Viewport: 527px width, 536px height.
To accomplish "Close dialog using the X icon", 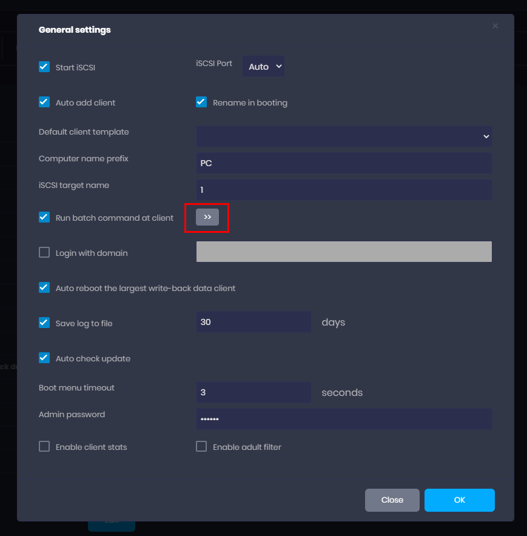I will tap(495, 26).
